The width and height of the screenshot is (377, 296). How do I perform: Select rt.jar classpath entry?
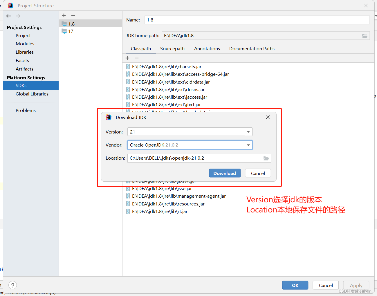[160, 212]
